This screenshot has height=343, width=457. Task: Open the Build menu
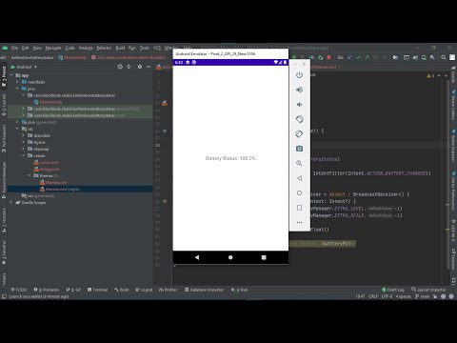point(120,48)
